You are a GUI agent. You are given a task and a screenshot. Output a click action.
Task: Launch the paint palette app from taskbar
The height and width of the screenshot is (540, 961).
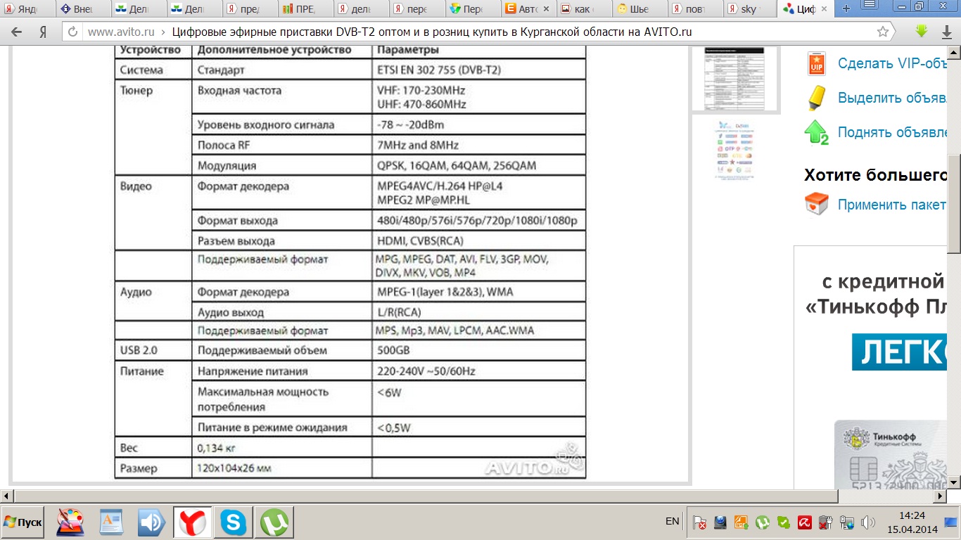tap(70, 522)
